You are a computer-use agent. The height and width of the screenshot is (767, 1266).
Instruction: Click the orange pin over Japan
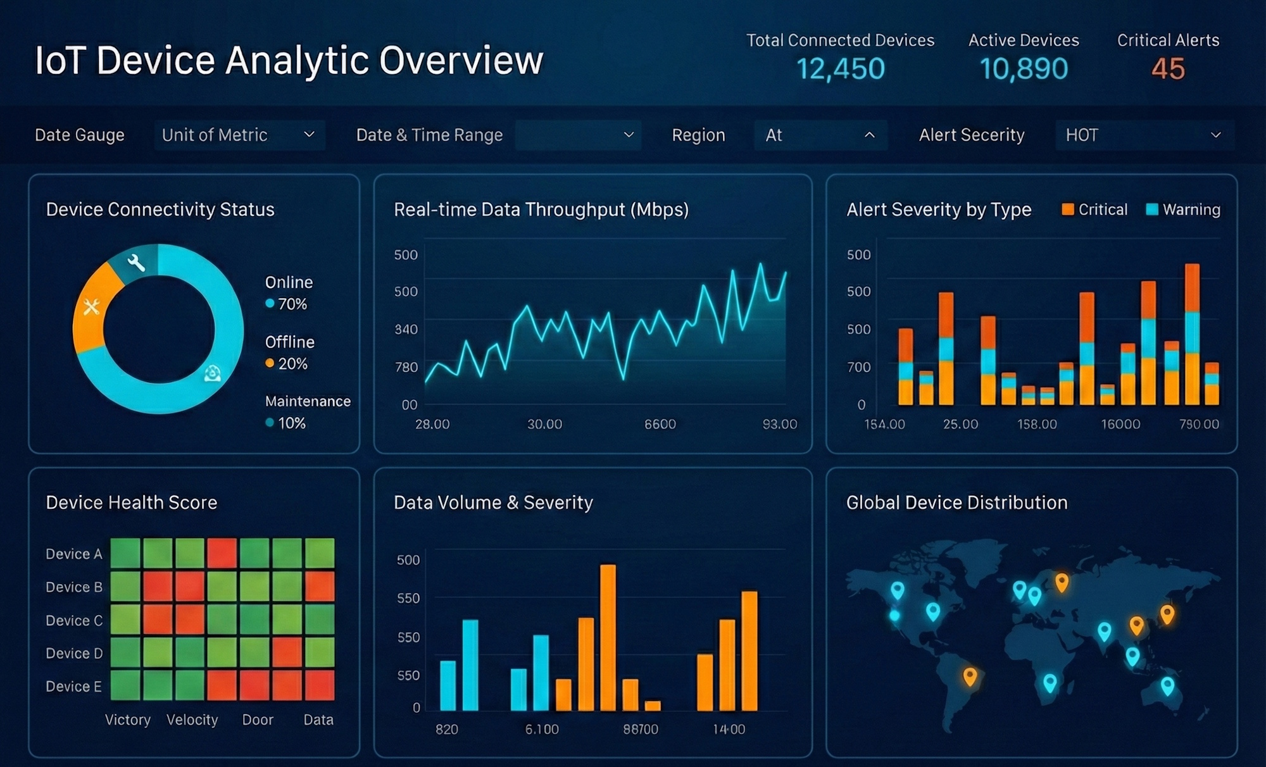pos(1167,614)
